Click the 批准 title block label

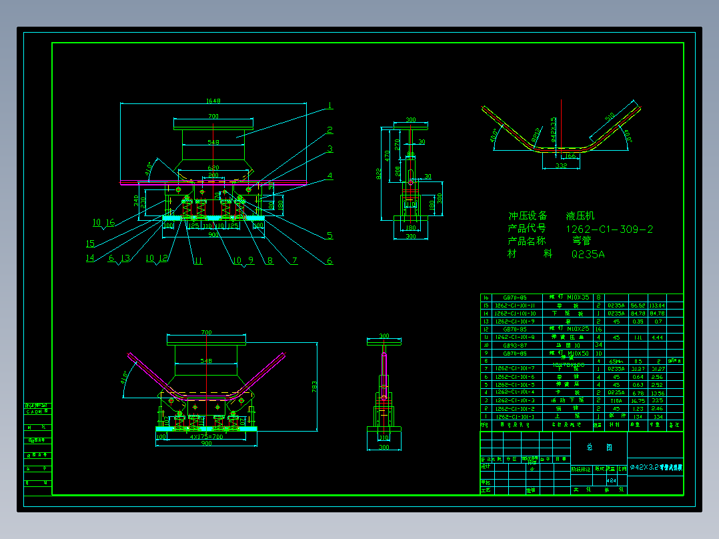[x=530, y=490]
